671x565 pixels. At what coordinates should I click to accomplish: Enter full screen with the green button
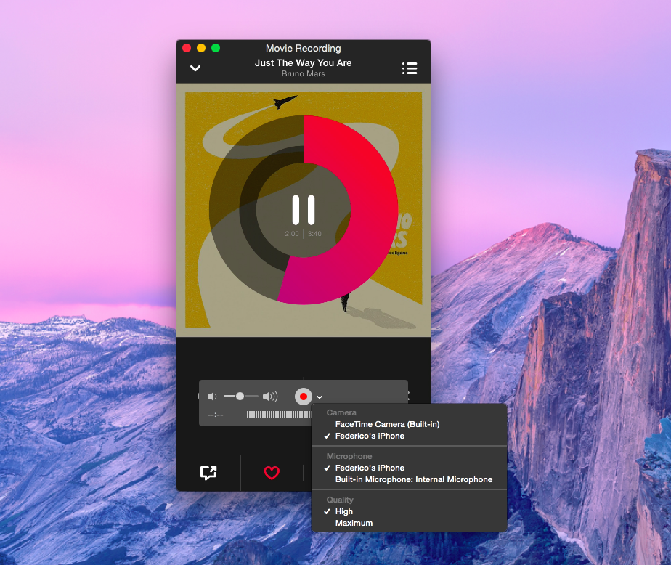[216, 48]
